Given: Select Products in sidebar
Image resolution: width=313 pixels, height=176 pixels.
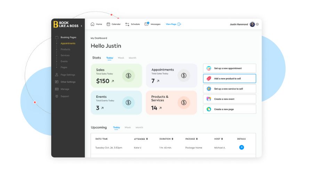Looking at the screenshot, I should pyautogui.click(x=65, y=49).
